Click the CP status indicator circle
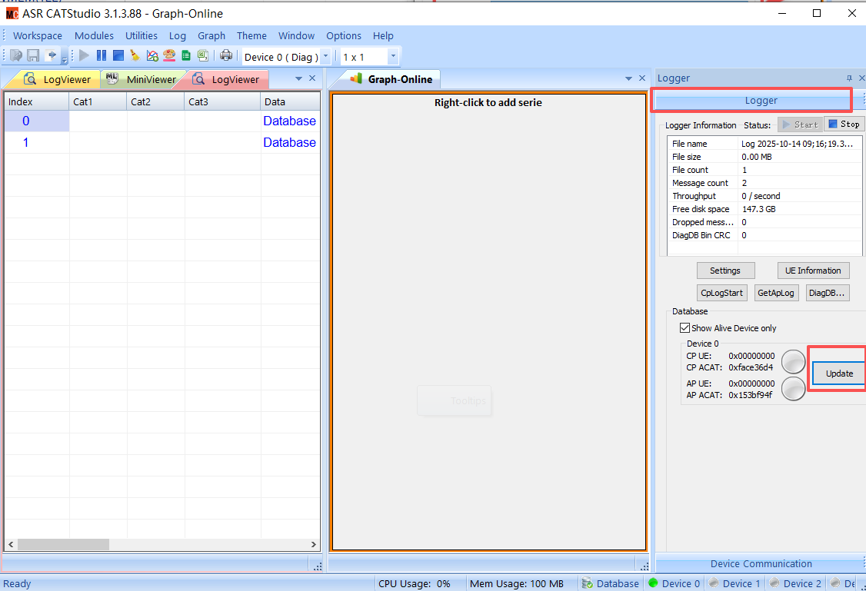The image size is (866, 591). pyautogui.click(x=794, y=362)
